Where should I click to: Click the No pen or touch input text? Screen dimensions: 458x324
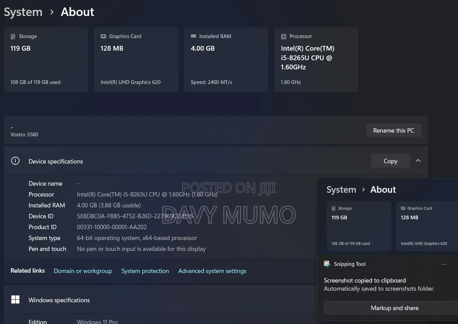pos(141,249)
